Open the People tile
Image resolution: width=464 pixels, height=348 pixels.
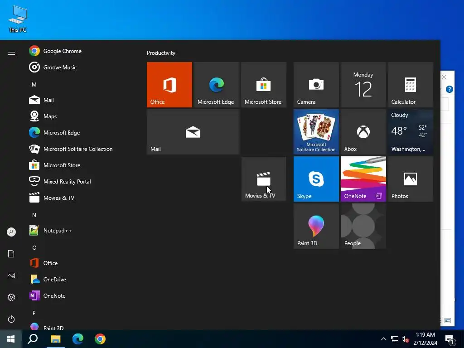[363, 226]
